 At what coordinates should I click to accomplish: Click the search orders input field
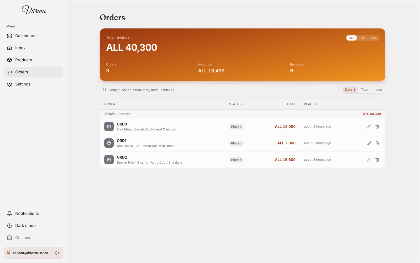tap(219, 90)
